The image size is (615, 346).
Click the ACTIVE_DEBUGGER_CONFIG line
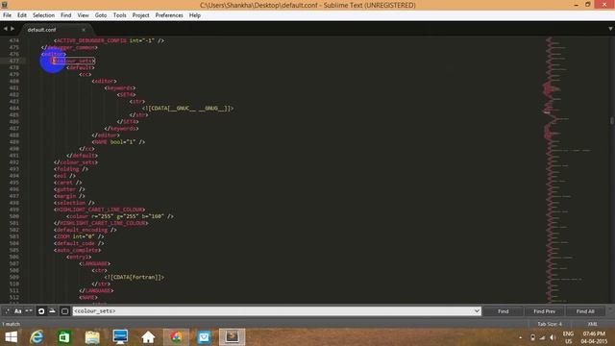109,40
